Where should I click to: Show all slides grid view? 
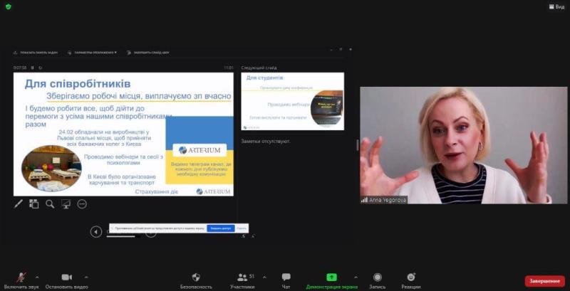click(x=33, y=204)
